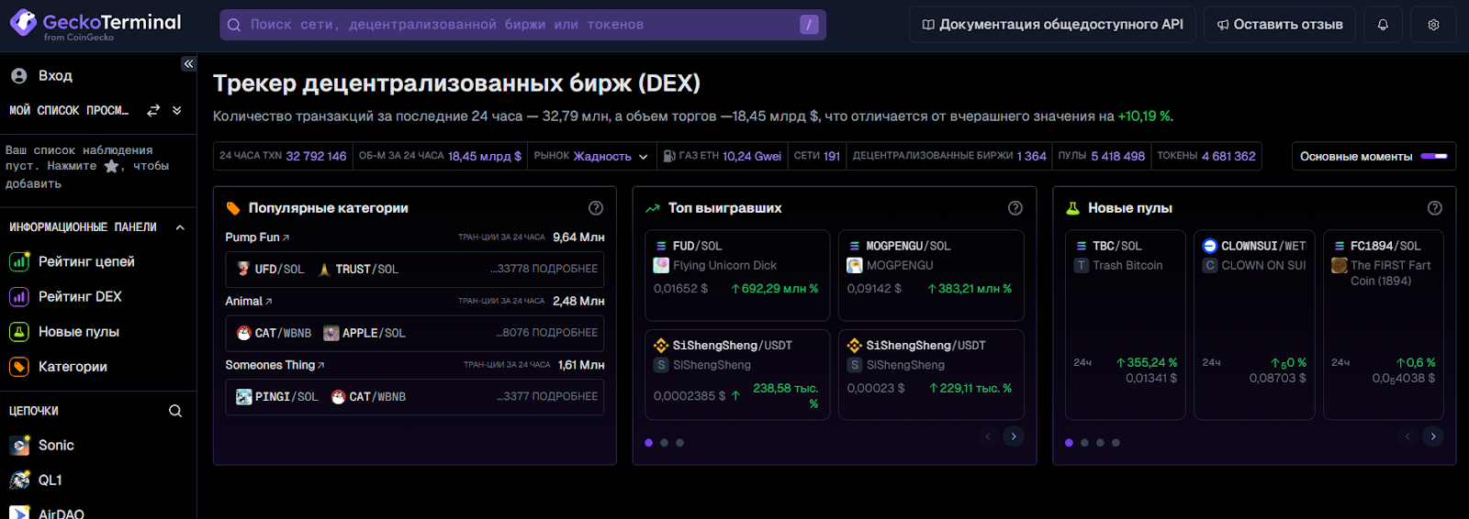Go to previous Новые пулы slide arrow
This screenshot has height=519, width=1469.
point(1407,436)
